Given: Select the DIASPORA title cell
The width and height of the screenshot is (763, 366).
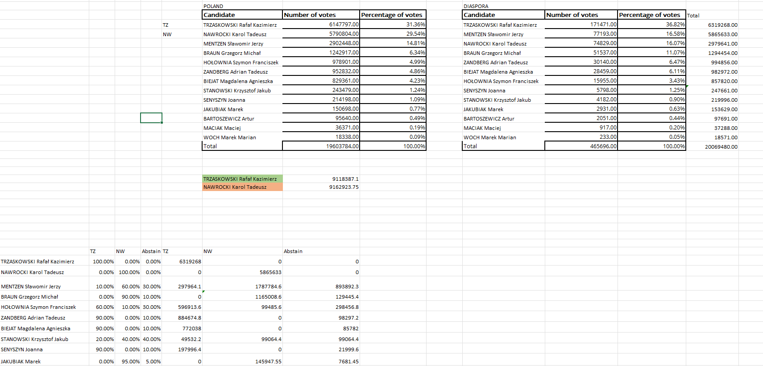Looking at the screenshot, I should [x=476, y=6].
